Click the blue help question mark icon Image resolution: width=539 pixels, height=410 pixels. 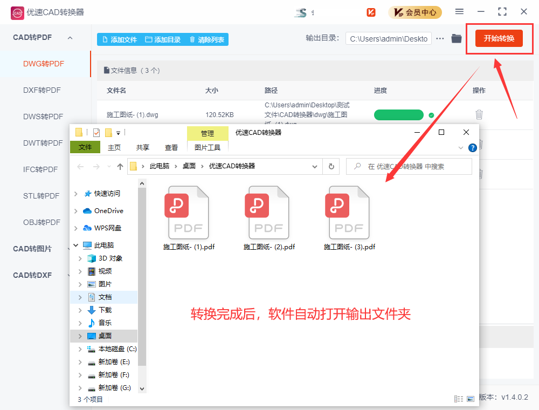click(473, 148)
